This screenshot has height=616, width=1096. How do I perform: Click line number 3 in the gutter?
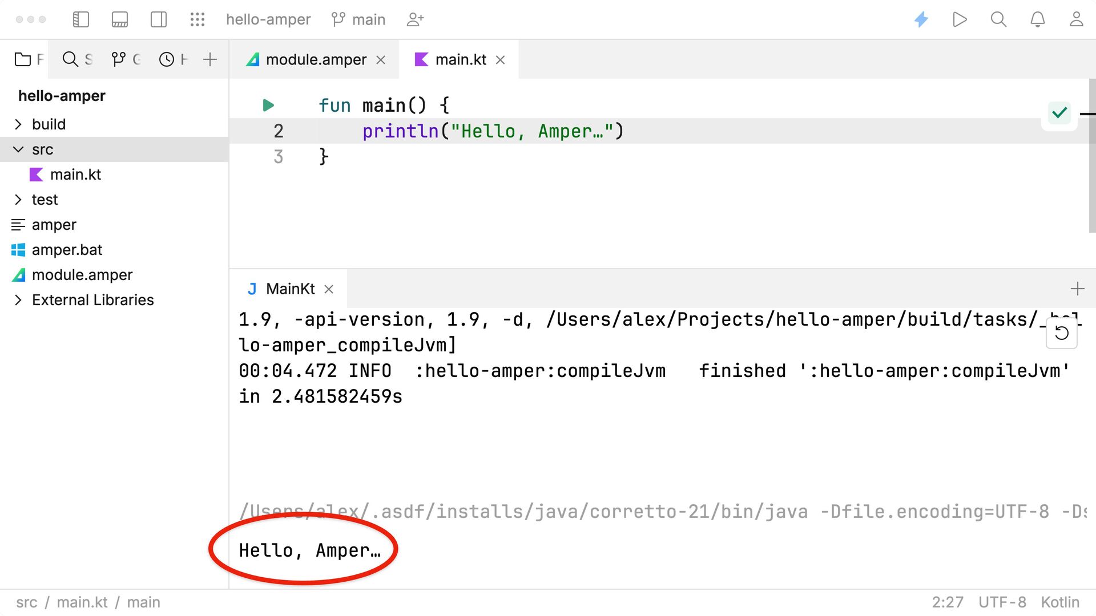point(278,157)
